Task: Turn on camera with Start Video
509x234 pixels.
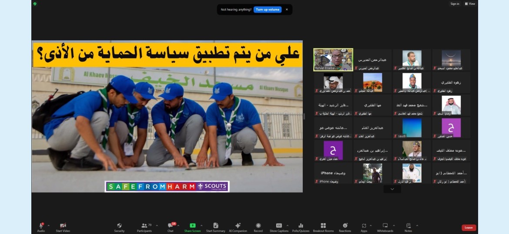Action: pyautogui.click(x=63, y=227)
